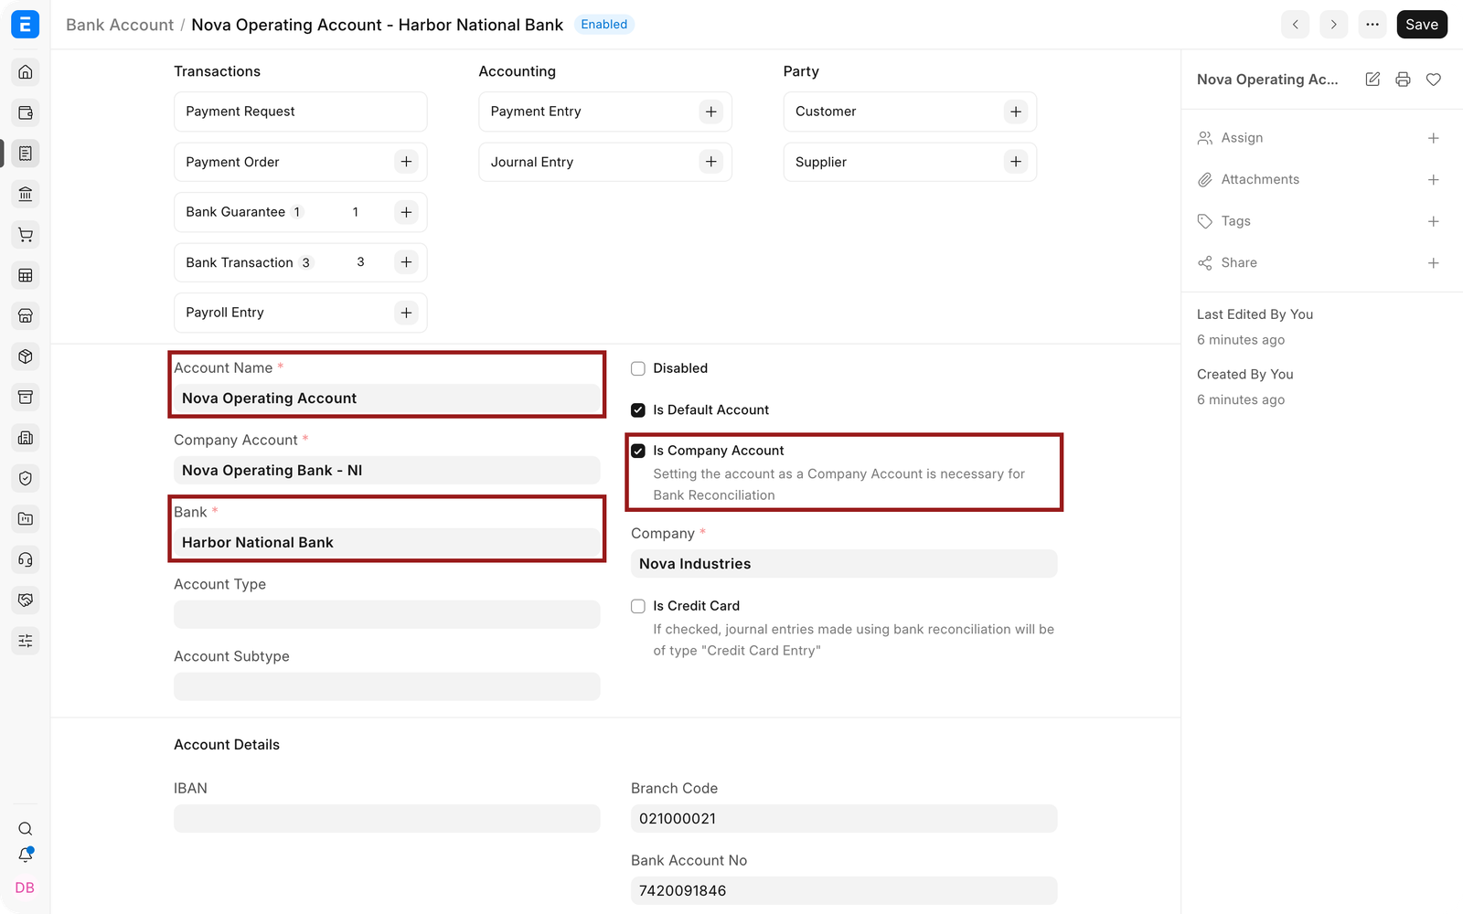Click the heart like icon
The height and width of the screenshot is (914, 1463).
[1434, 80]
